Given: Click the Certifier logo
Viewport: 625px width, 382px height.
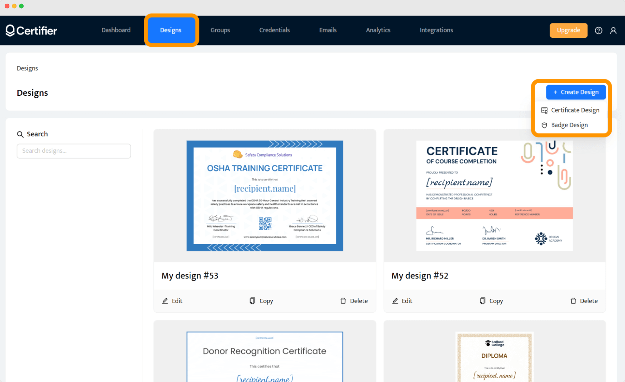Looking at the screenshot, I should (x=31, y=31).
